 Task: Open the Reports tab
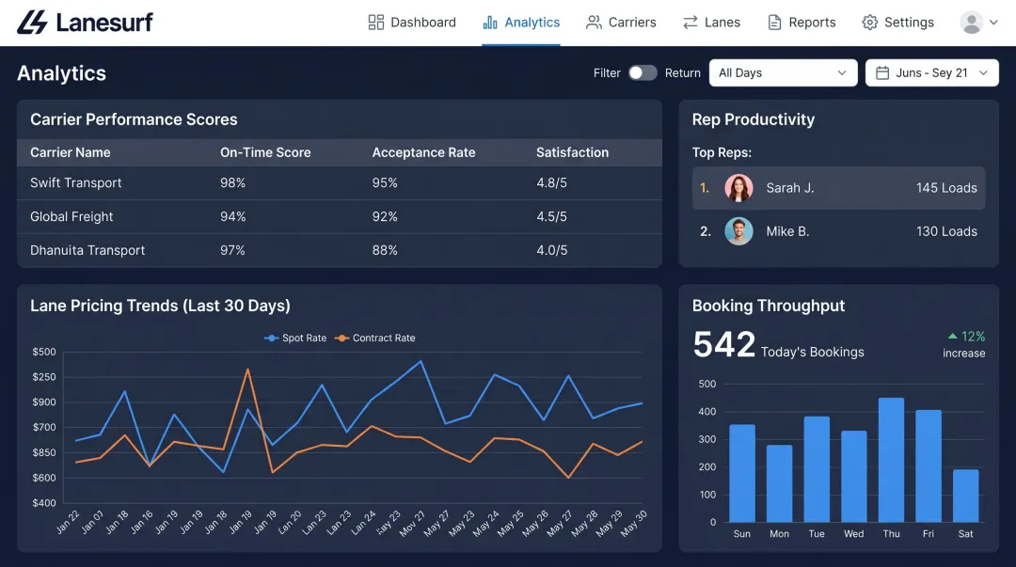point(802,23)
